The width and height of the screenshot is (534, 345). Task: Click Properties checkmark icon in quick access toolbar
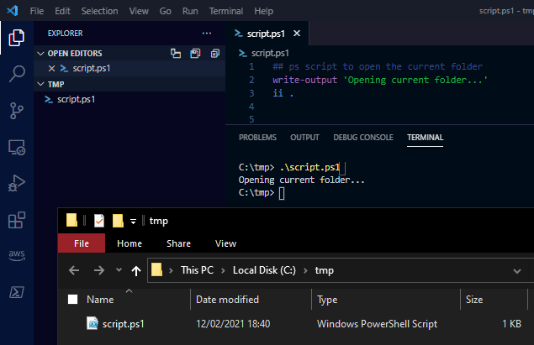click(99, 221)
